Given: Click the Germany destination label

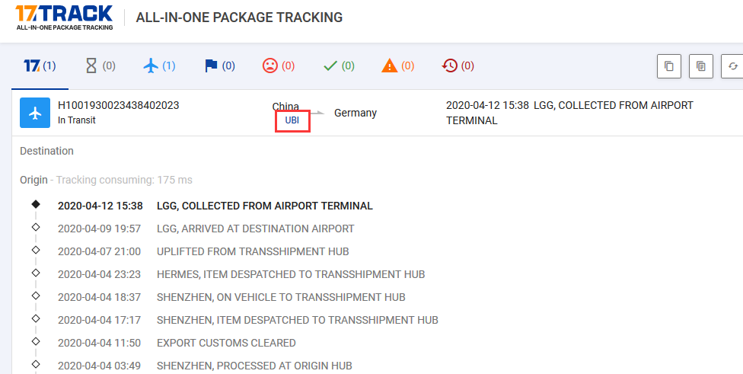Looking at the screenshot, I should point(356,113).
